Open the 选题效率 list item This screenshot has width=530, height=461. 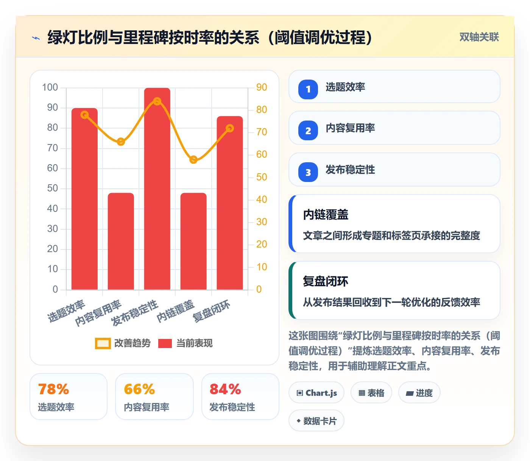click(x=394, y=86)
